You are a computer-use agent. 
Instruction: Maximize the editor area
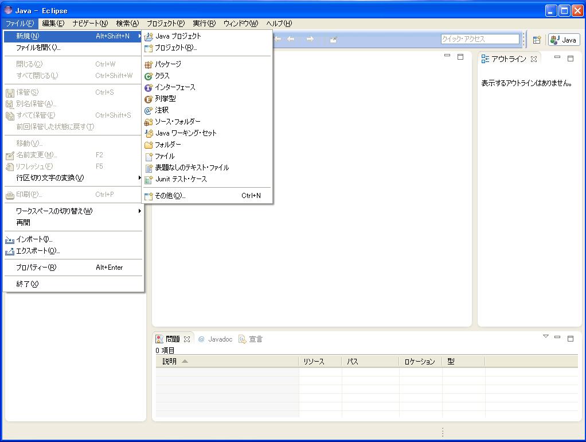(x=460, y=56)
